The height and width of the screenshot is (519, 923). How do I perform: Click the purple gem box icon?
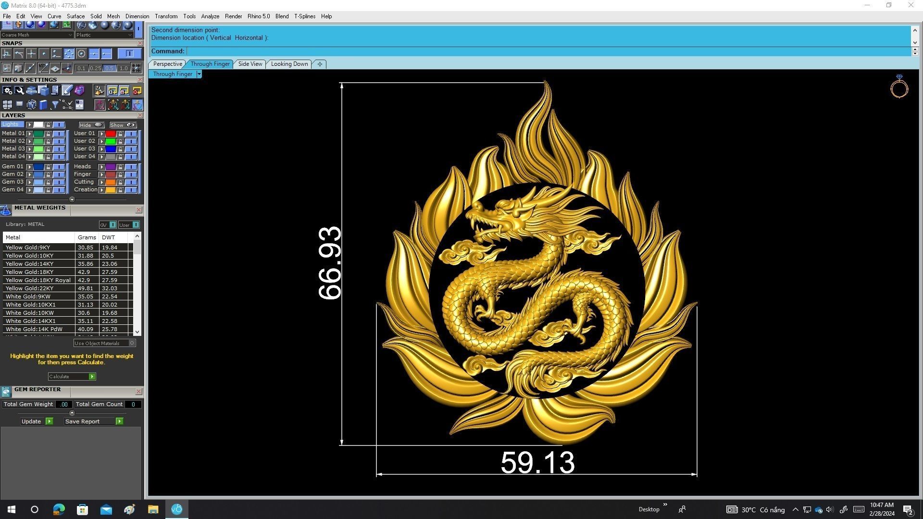pos(79,90)
